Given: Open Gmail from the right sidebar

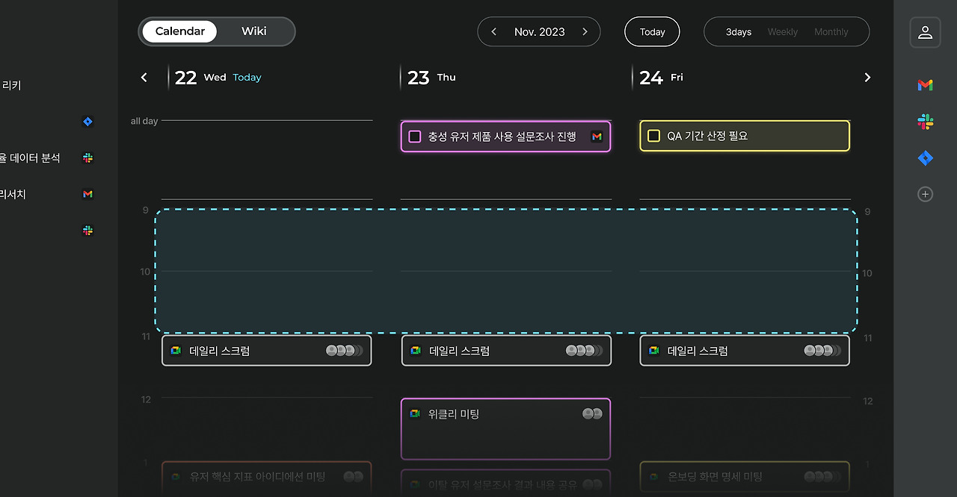Looking at the screenshot, I should 925,85.
